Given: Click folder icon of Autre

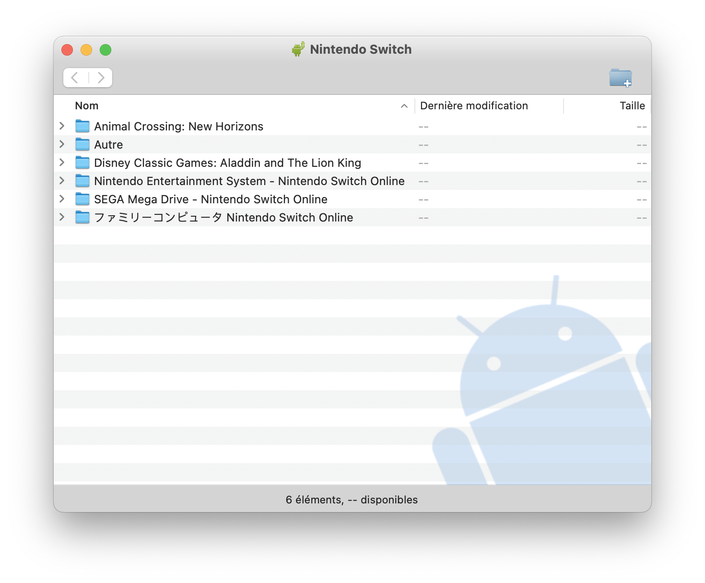Looking at the screenshot, I should [x=82, y=144].
